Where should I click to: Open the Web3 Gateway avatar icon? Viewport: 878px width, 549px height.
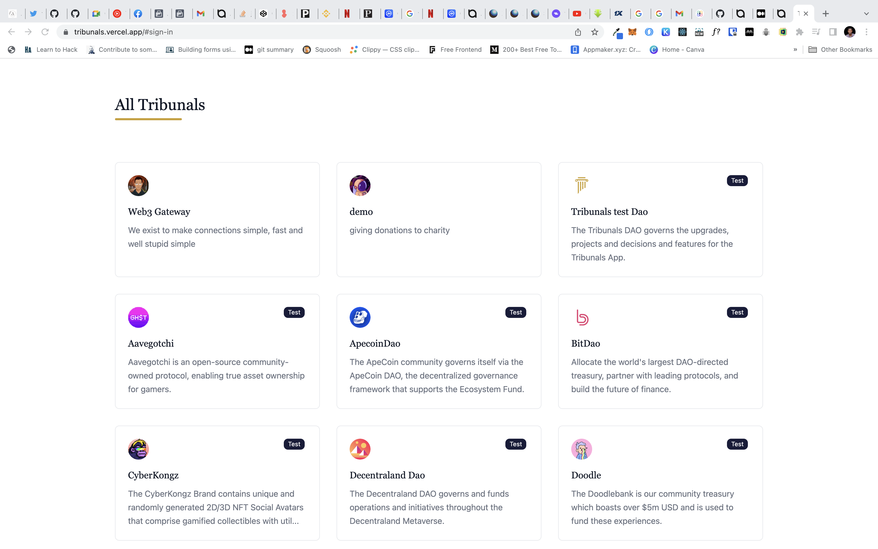pos(138,186)
